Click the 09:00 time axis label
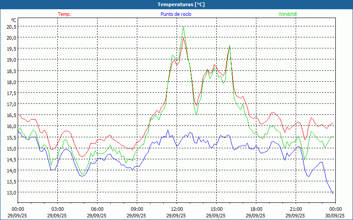This screenshot has width=353, height=220. (137, 209)
